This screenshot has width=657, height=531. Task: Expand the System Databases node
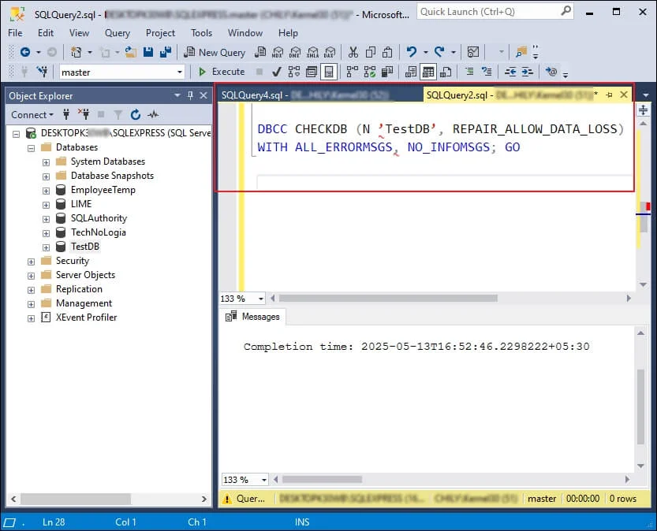point(46,162)
